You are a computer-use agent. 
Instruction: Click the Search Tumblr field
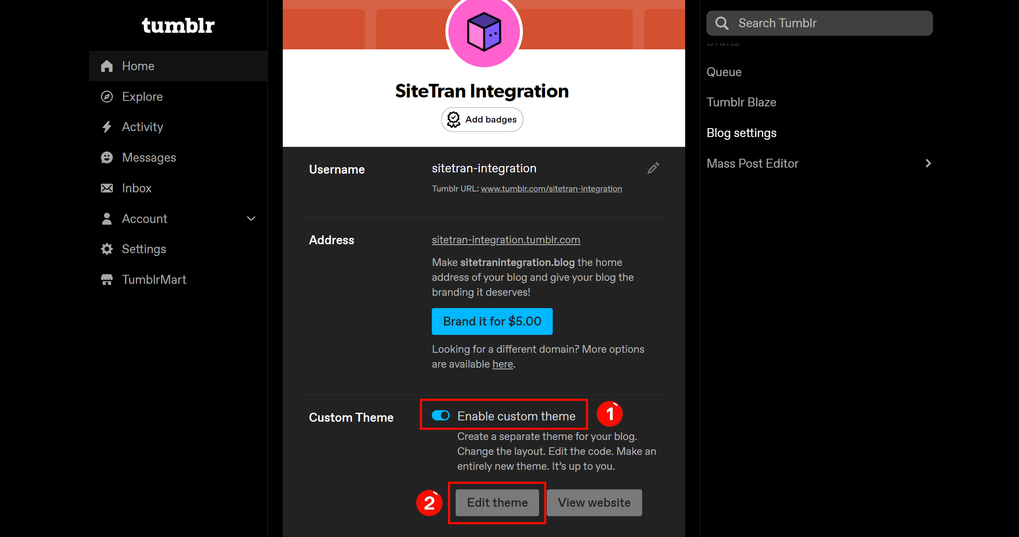tap(820, 23)
